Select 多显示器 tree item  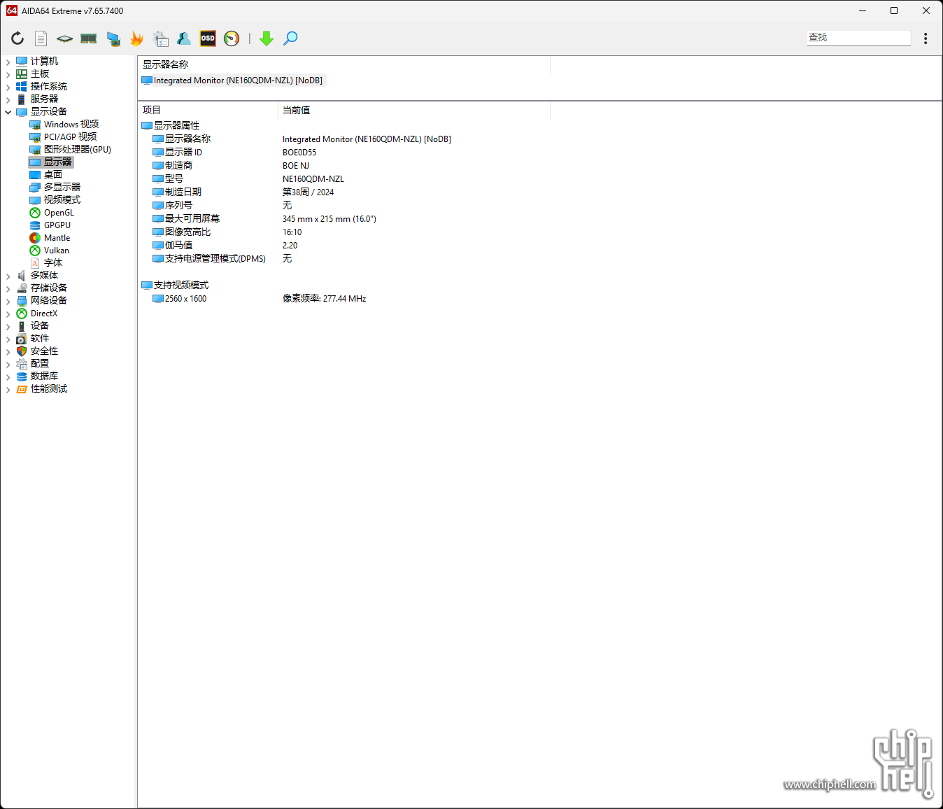click(55, 188)
